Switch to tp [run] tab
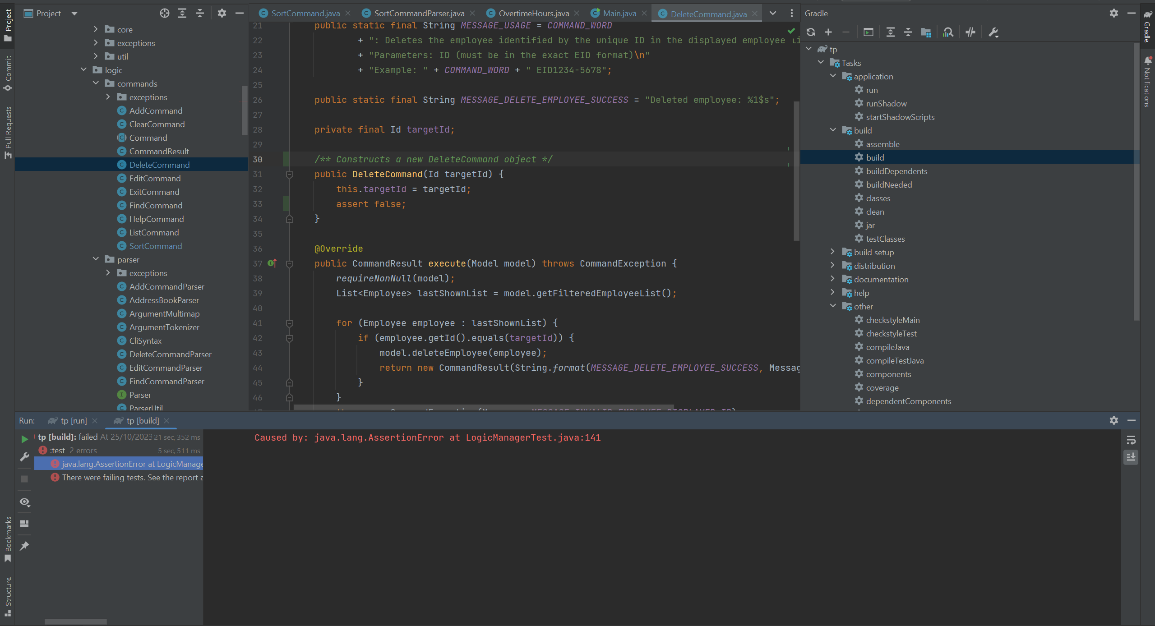Image resolution: width=1155 pixels, height=626 pixels. pyautogui.click(x=74, y=421)
